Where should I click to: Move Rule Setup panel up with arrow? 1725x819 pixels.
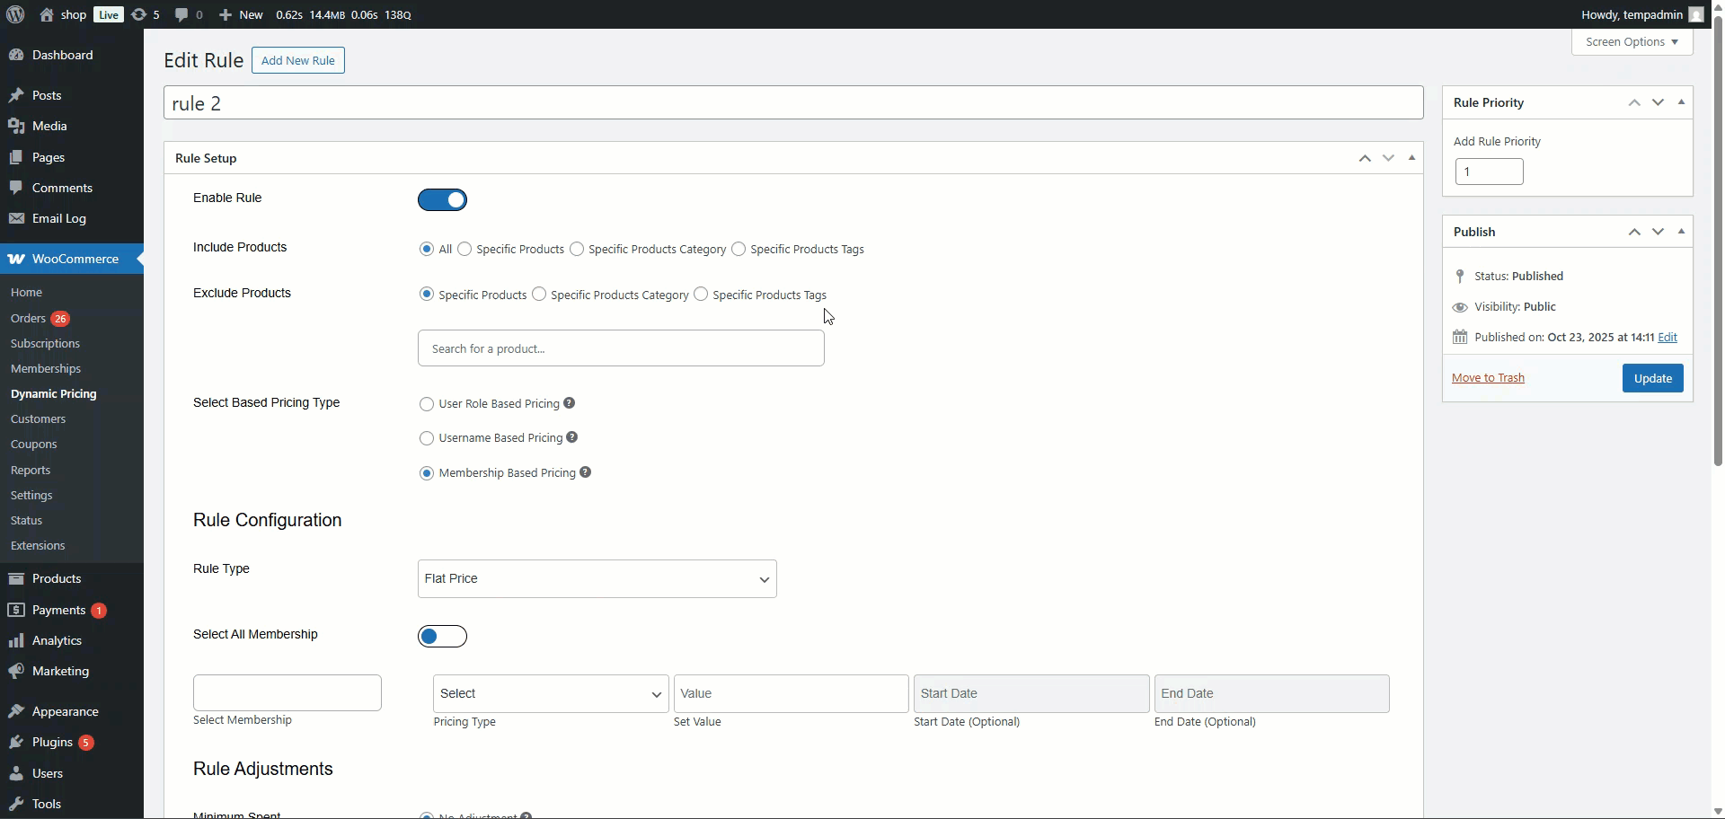[x=1365, y=158]
